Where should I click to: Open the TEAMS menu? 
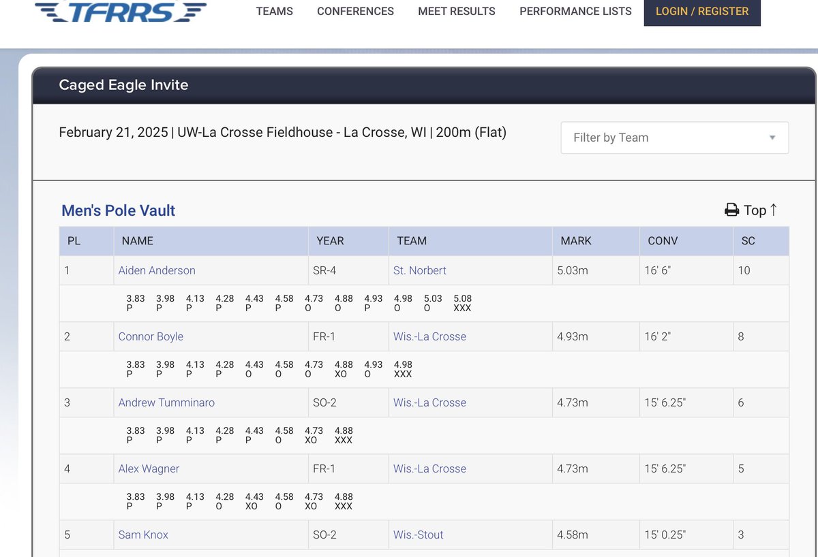[275, 12]
